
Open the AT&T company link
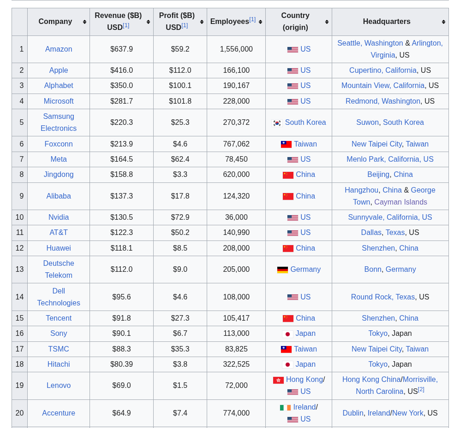59,232
